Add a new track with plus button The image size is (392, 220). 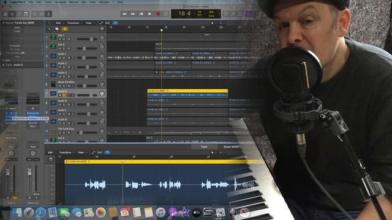[x=49, y=29]
